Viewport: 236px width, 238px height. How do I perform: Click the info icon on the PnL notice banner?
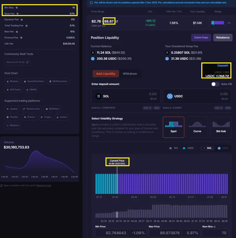[91, 3]
